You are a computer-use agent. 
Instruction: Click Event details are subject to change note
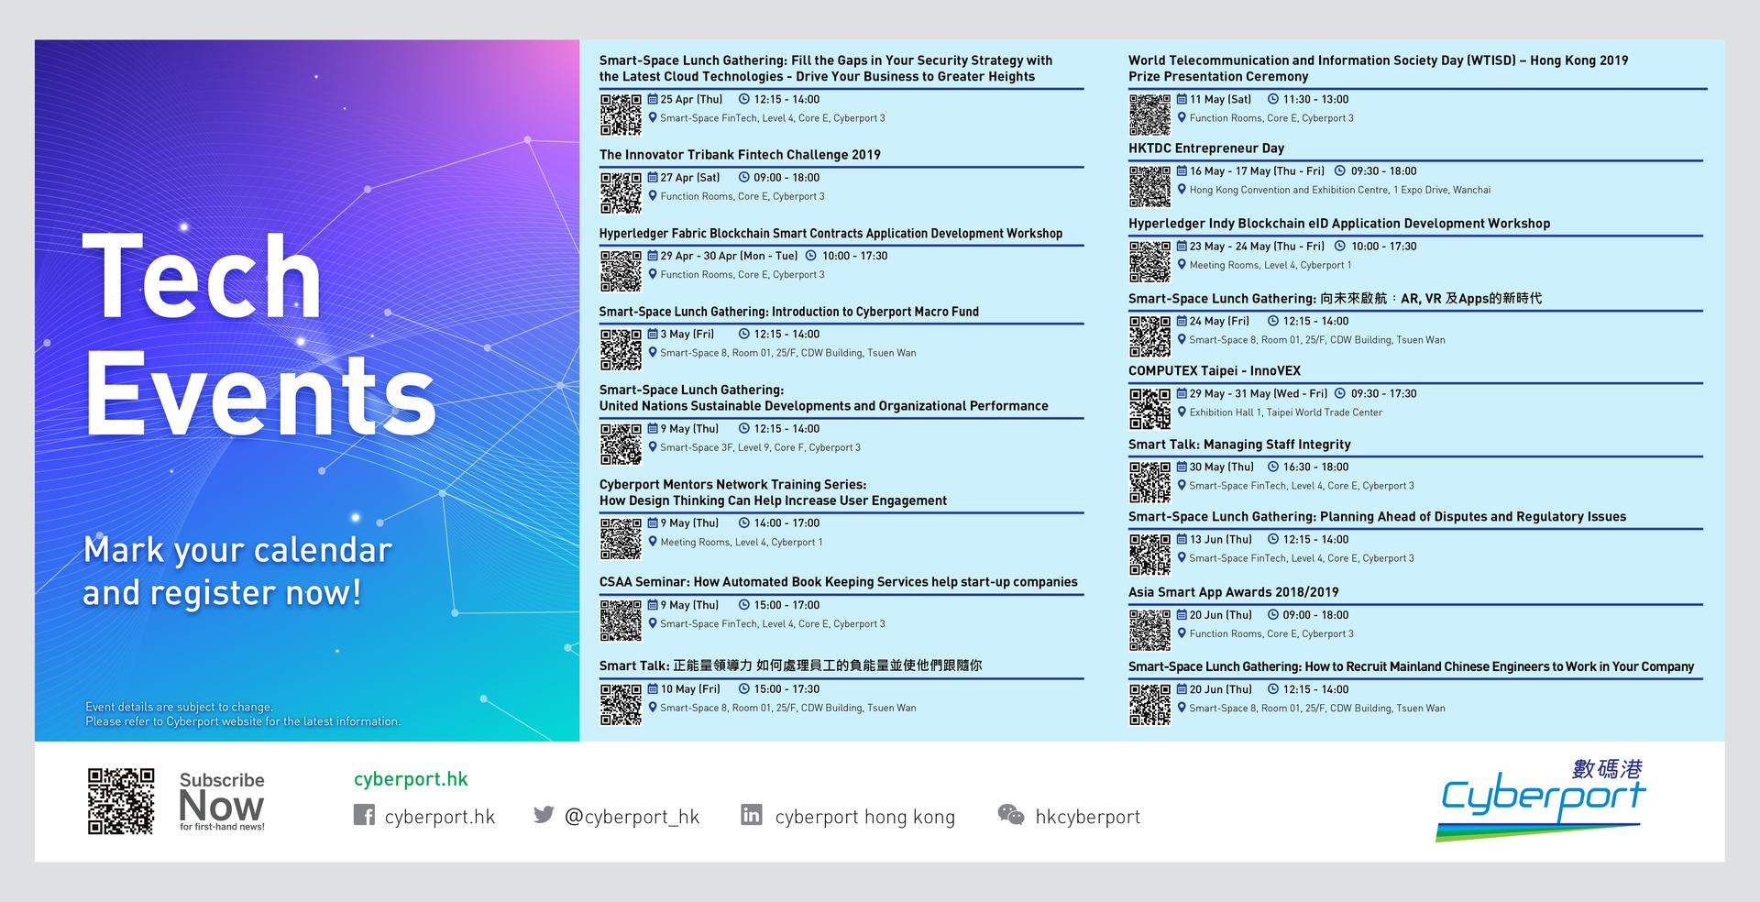coord(243,714)
